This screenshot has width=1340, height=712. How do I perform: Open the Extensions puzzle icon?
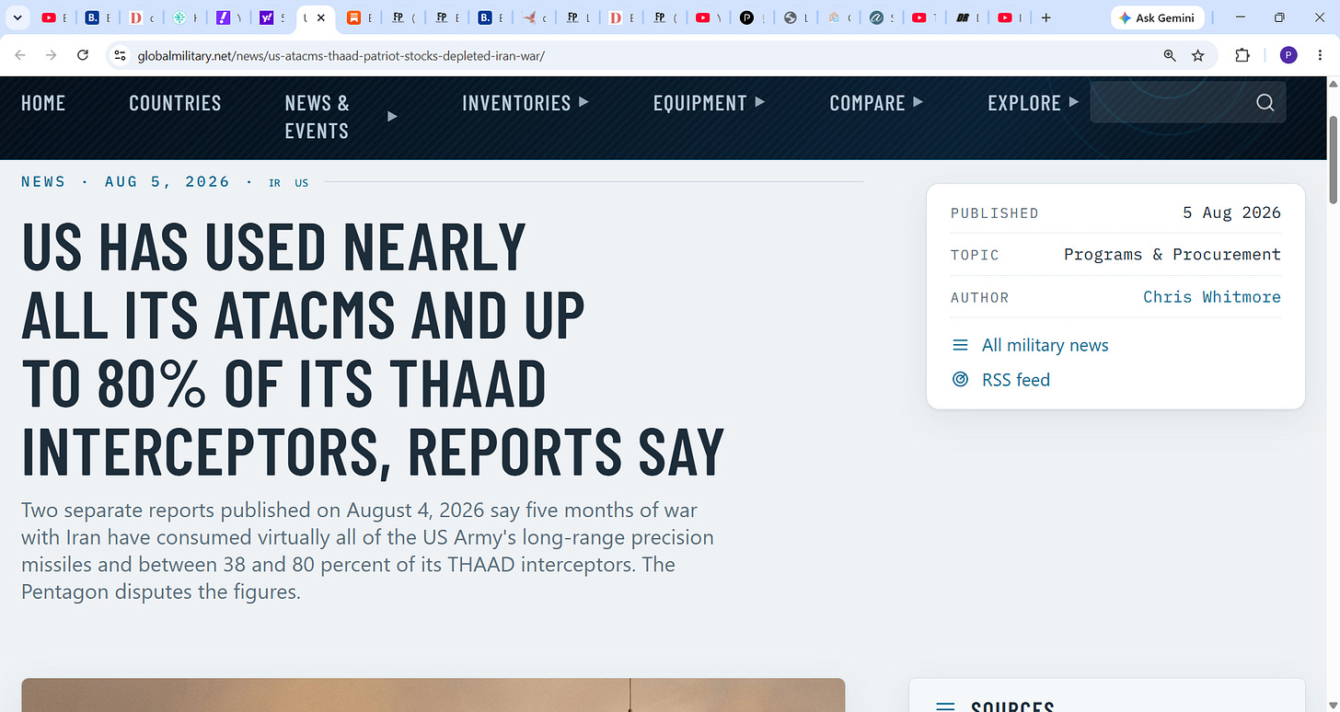point(1242,55)
